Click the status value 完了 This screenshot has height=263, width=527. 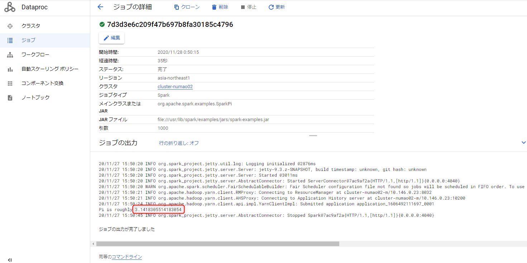tap(162, 70)
